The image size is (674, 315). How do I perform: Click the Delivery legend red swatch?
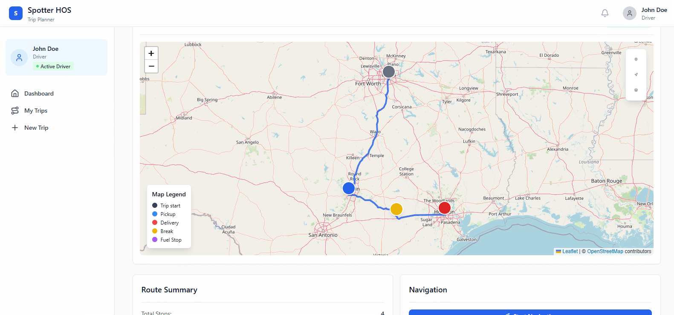tap(155, 222)
